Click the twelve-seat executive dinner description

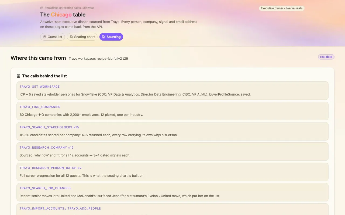(119, 24)
